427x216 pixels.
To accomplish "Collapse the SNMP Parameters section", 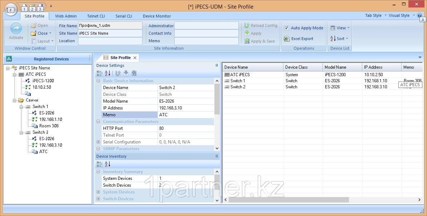I will pos(98,149).
